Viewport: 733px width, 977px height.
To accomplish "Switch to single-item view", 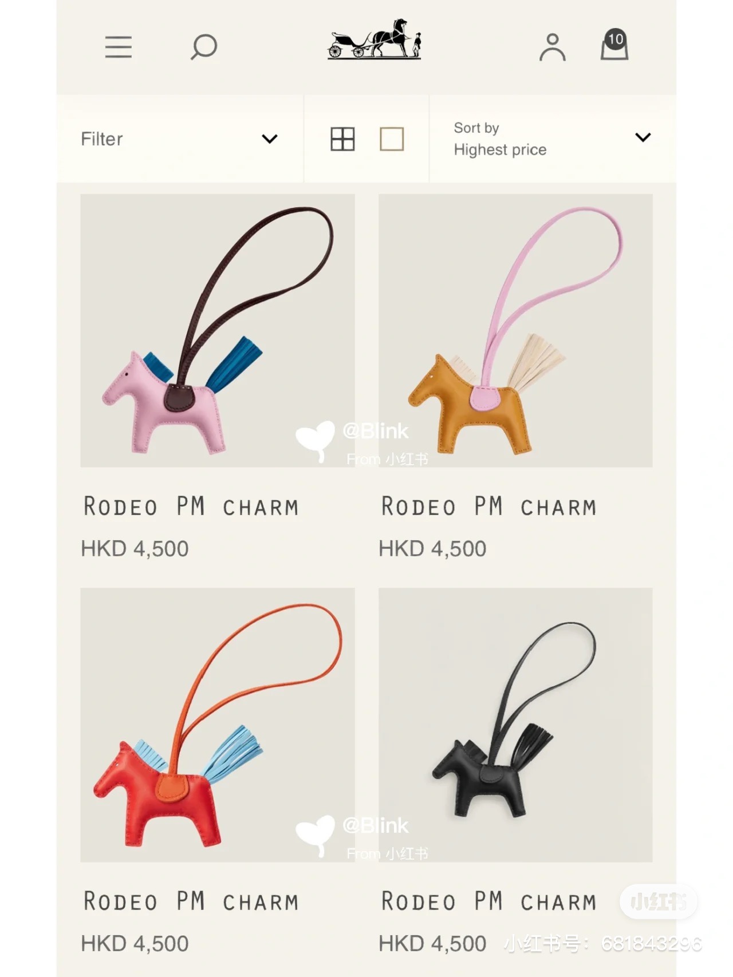I will tap(392, 139).
